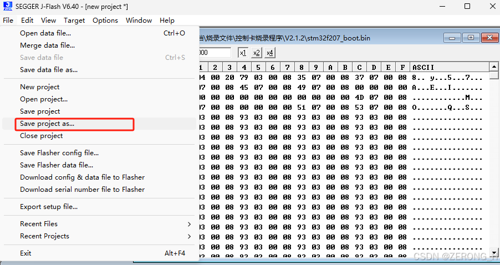Select hex byte 45 in second row
The height and width of the screenshot is (265, 500).
(244, 88)
